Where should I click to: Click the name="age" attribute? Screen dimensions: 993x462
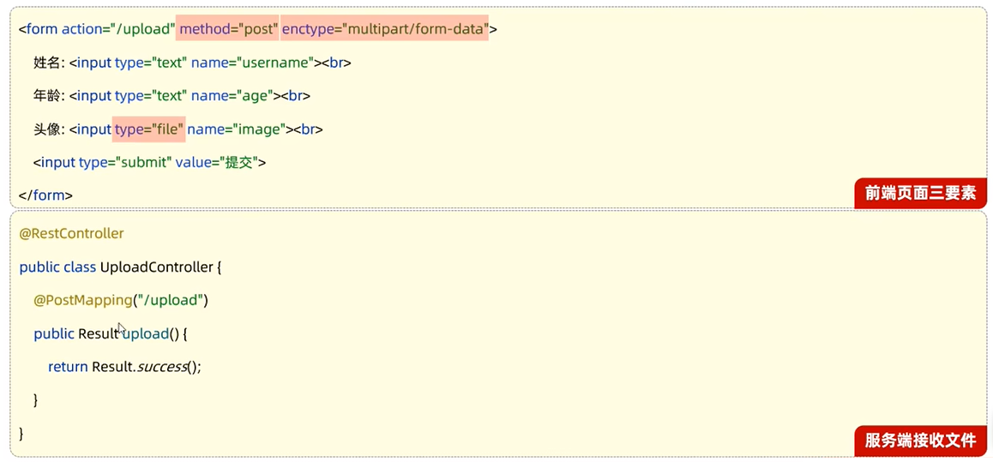(232, 95)
